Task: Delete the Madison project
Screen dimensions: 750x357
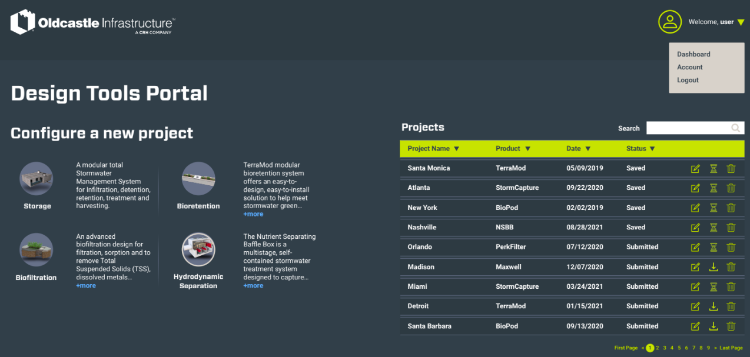Action: tap(731, 267)
